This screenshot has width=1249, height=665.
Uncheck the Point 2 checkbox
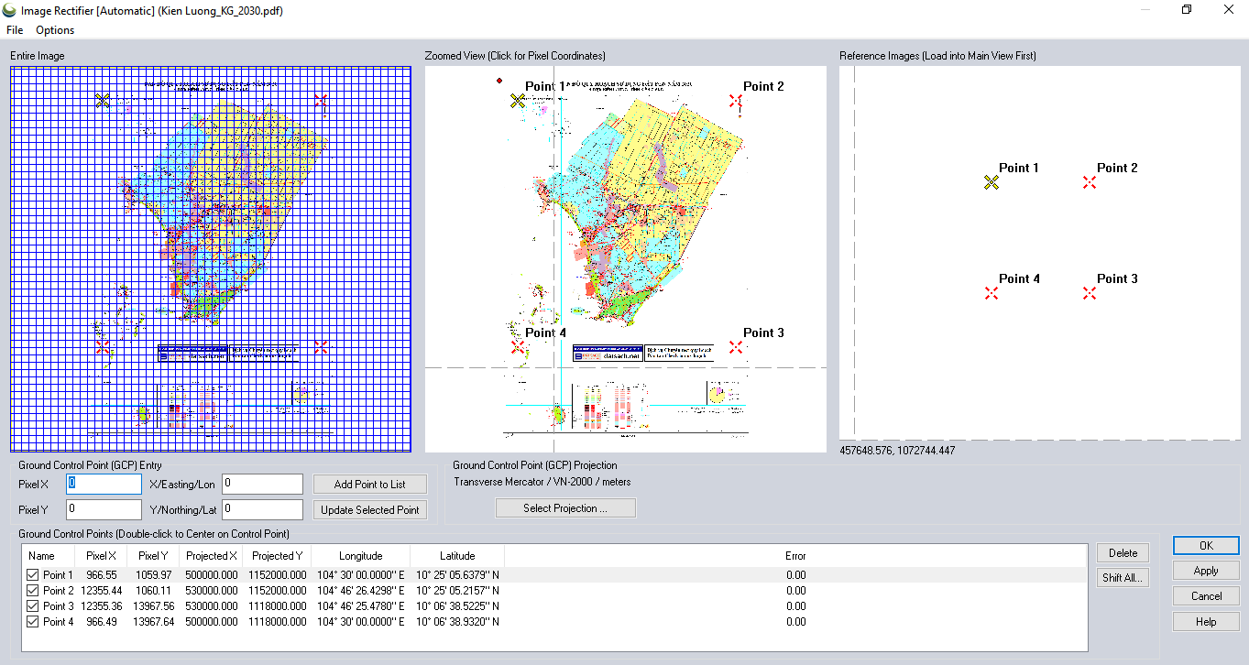[34, 591]
